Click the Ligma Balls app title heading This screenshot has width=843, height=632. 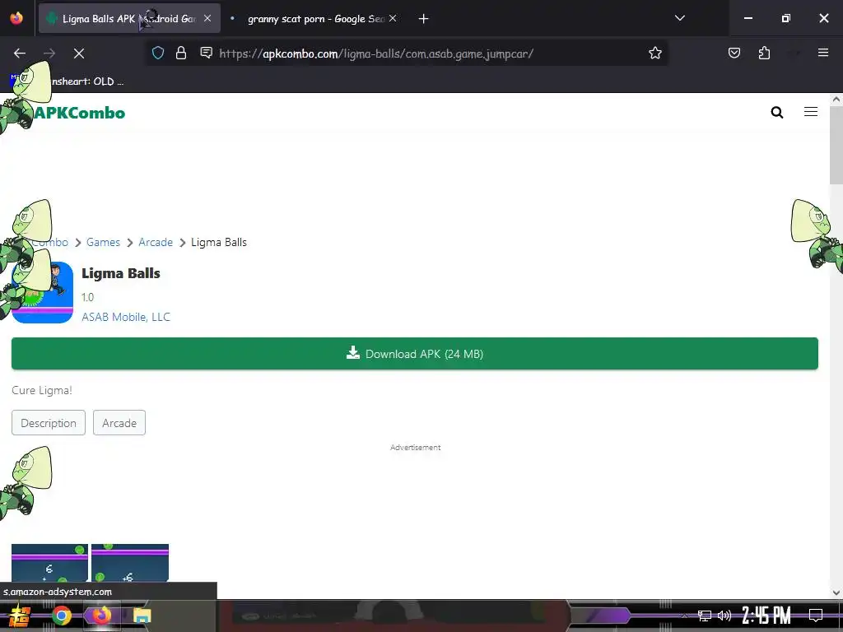(121, 273)
